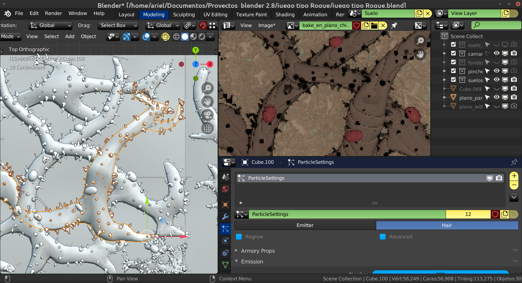Switch perspective/orthographic with the grid icon
The height and width of the screenshot is (283, 522).
[207, 128]
